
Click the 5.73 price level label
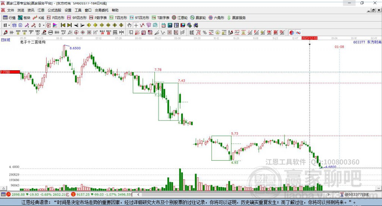tap(235, 133)
